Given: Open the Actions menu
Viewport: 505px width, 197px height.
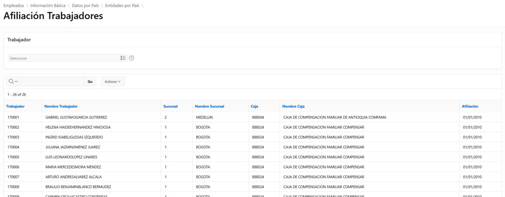Looking at the screenshot, I should (113, 82).
